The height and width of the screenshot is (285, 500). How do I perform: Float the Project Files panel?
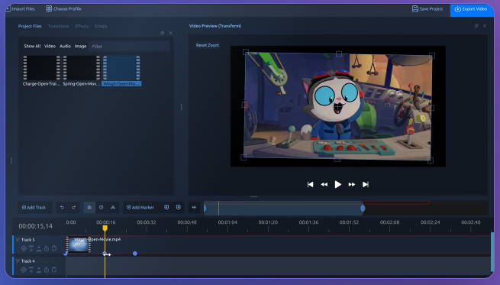[x=163, y=33]
